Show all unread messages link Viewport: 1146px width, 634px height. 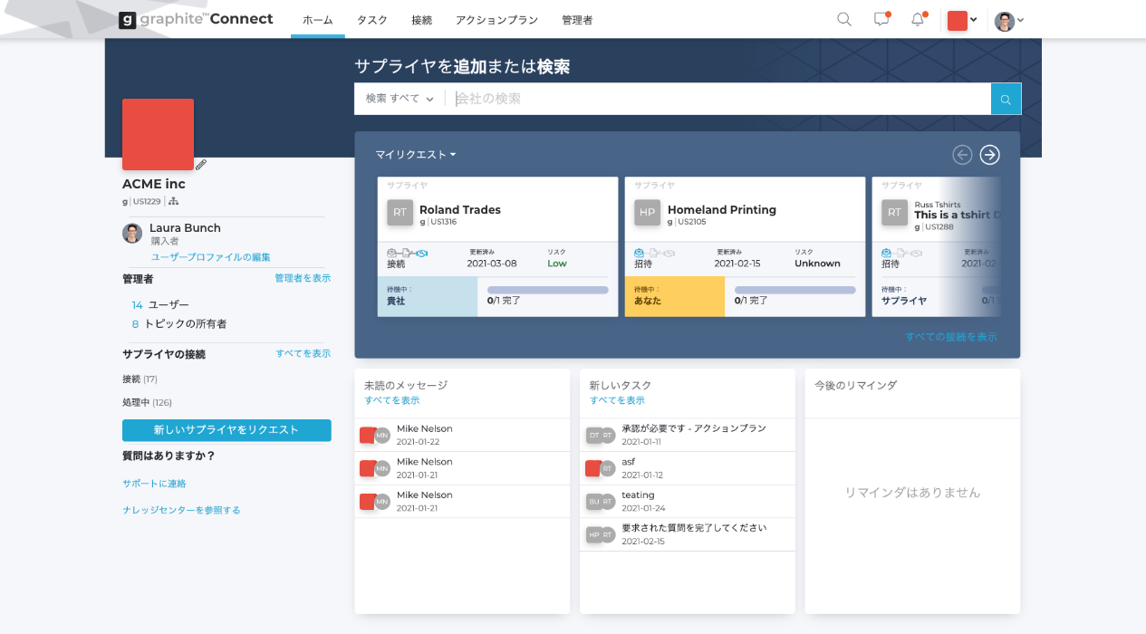click(x=392, y=400)
